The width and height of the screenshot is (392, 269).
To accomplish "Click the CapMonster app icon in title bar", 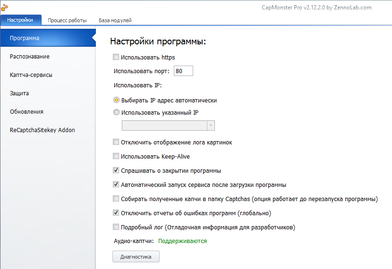I will click(4, 7).
